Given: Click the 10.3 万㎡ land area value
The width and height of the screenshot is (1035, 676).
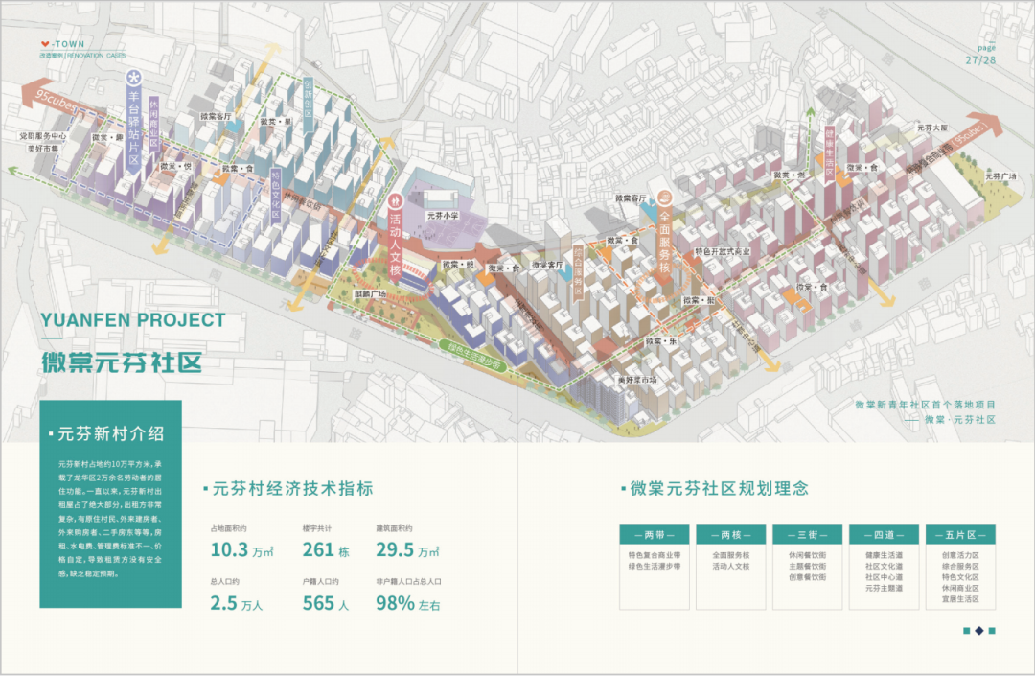Looking at the screenshot, I should coord(241,550).
